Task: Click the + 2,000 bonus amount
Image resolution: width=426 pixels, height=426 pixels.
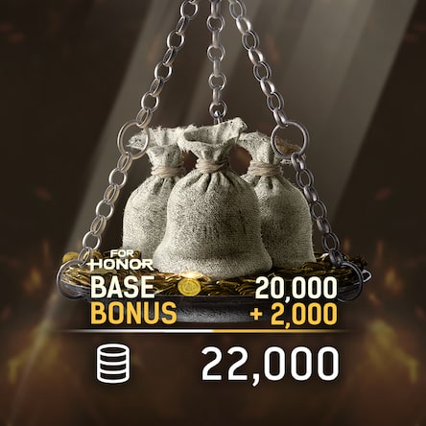Action: [x=294, y=313]
